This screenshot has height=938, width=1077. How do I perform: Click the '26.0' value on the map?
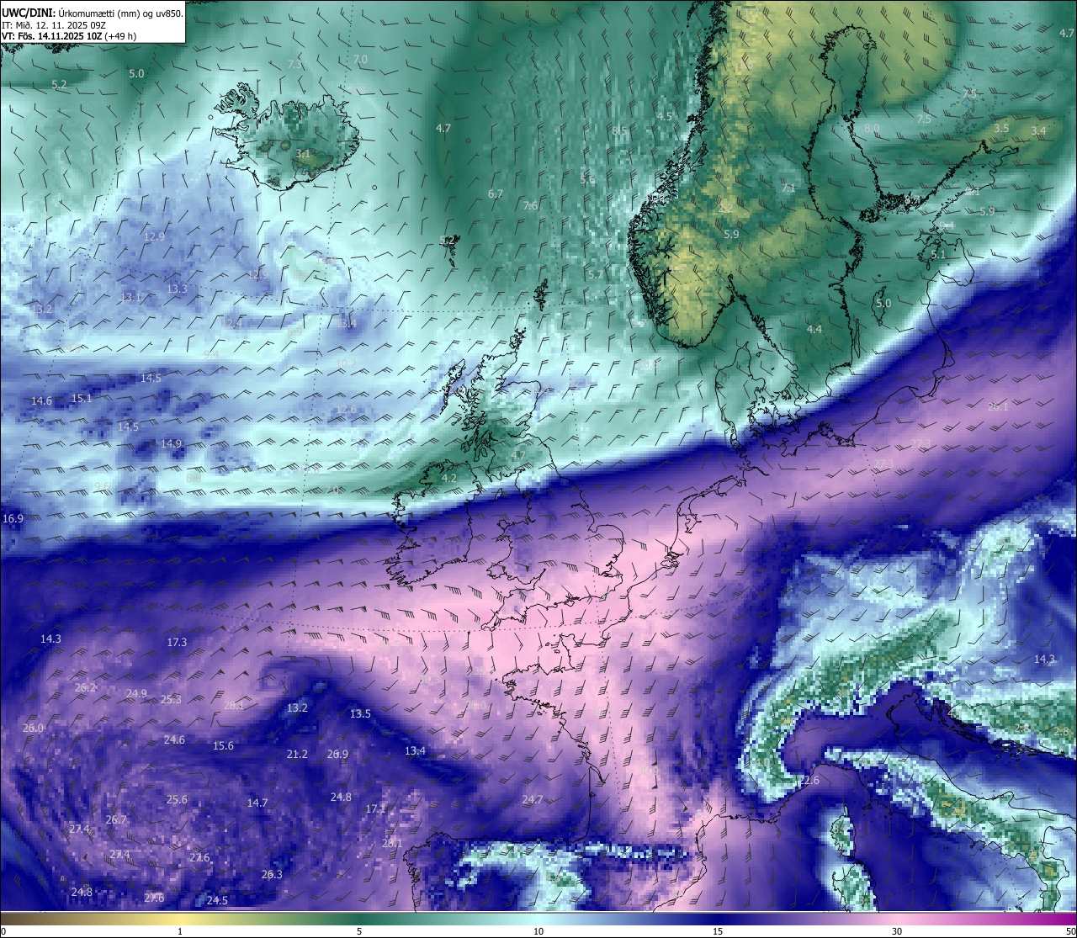click(x=33, y=729)
